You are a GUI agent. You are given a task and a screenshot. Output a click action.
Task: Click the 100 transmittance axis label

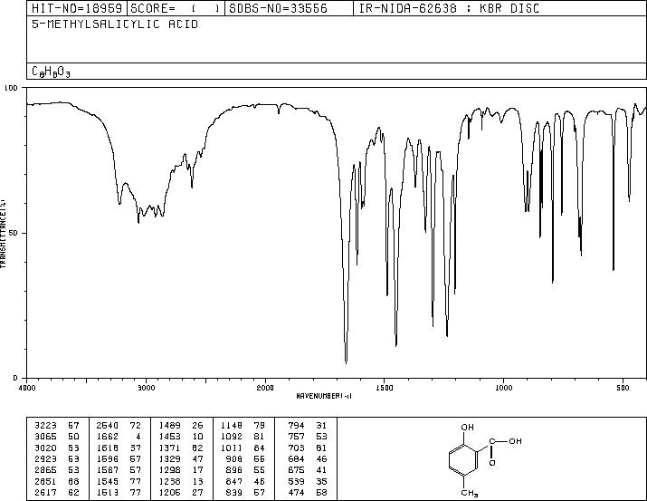(11, 88)
